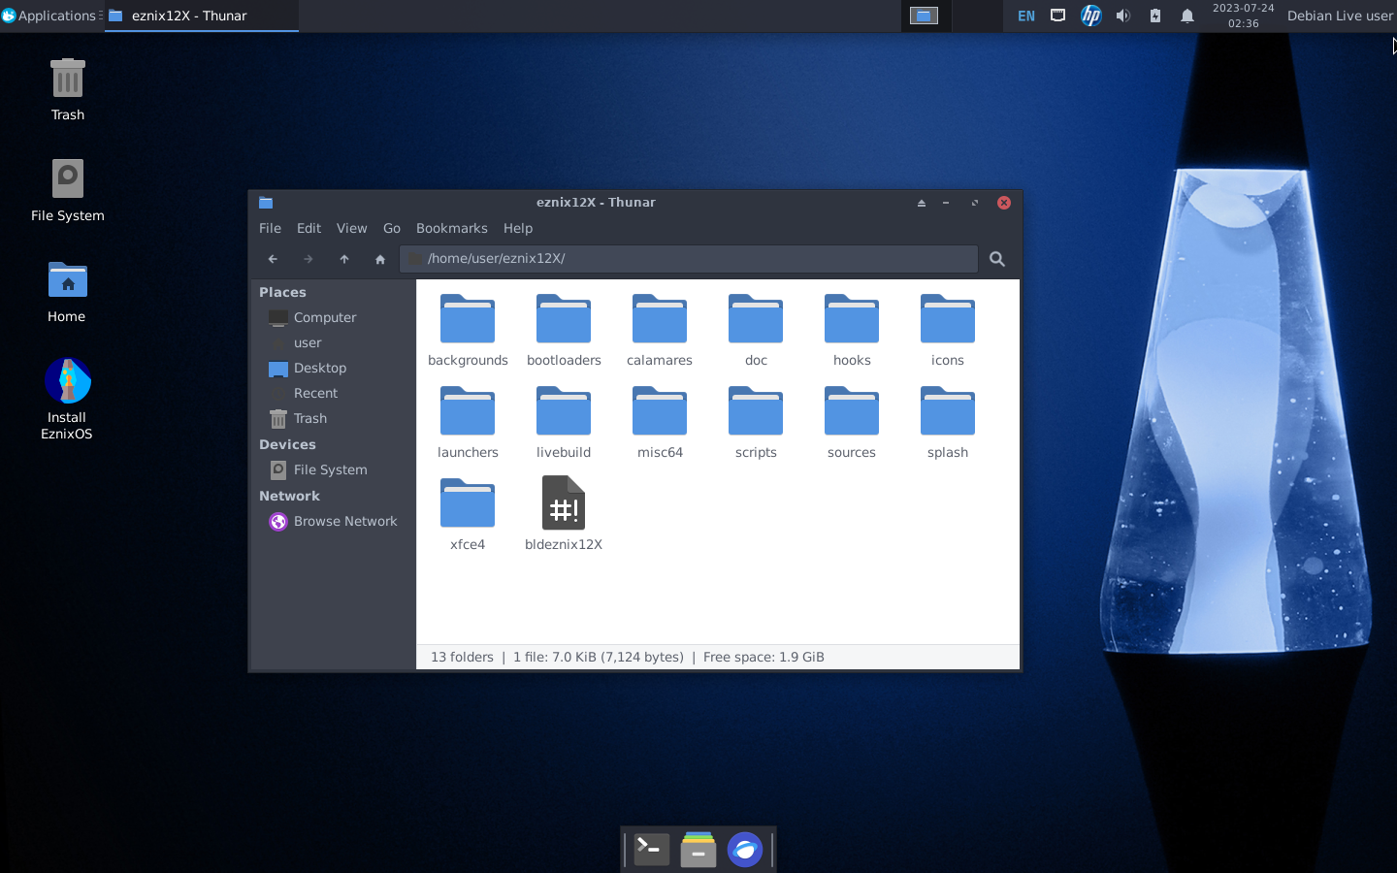Viewport: 1397px width, 873px height.
Task: Open the Edit menu
Action: [x=309, y=229]
